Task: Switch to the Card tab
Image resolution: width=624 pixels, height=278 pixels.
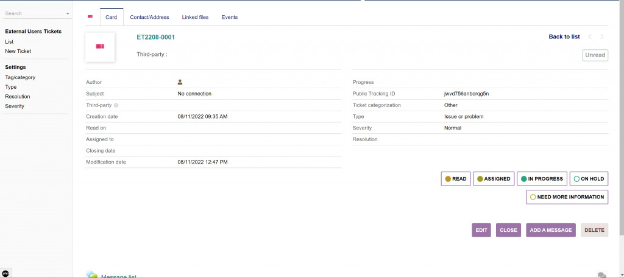Action: coord(112,17)
